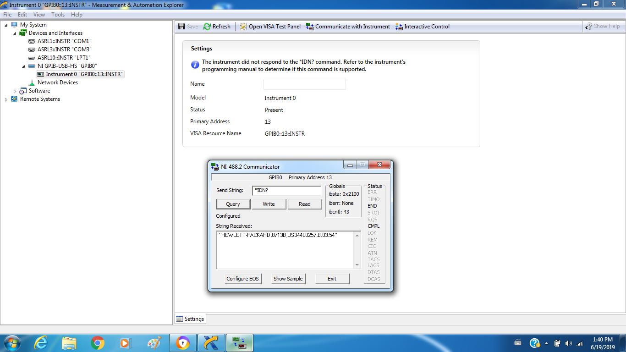The width and height of the screenshot is (626, 352).
Task: Click the Name input field
Action: pos(305,85)
